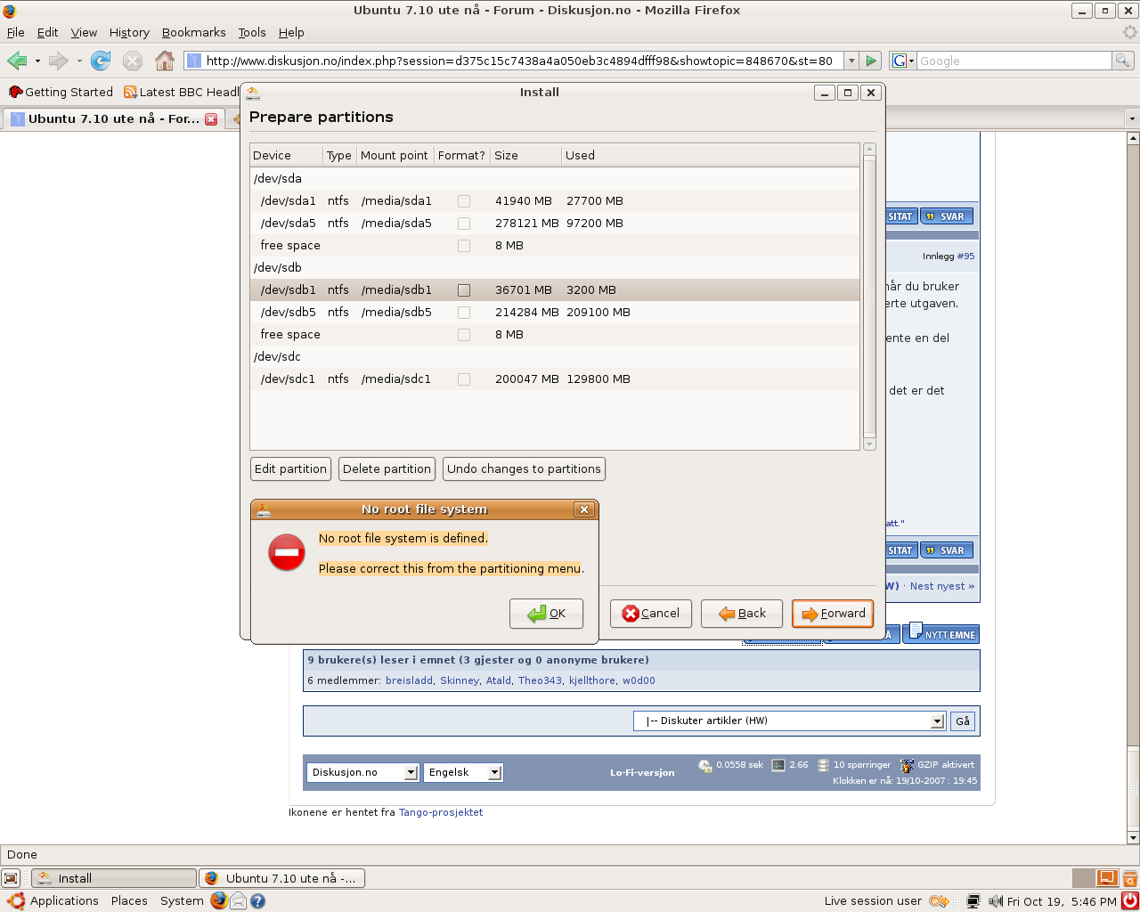The image size is (1140, 912).
Task: Click Firefox Forward arrow icon
Action: (58, 61)
